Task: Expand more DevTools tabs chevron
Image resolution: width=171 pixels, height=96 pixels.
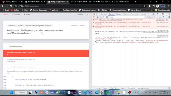Action: pyautogui.click(x=149, y=14)
